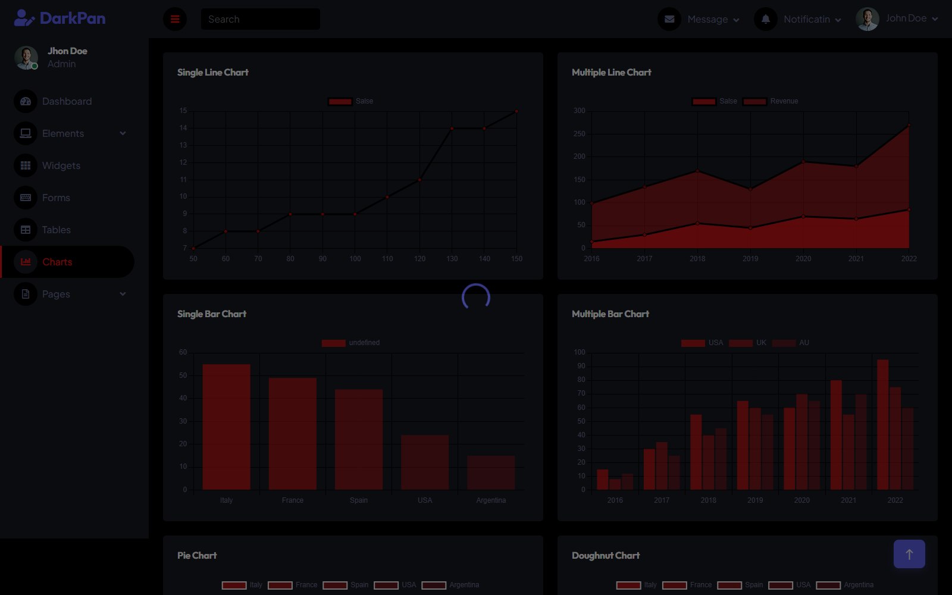Image resolution: width=952 pixels, height=595 pixels.
Task: Select the Charts menu item
Action: (67, 262)
